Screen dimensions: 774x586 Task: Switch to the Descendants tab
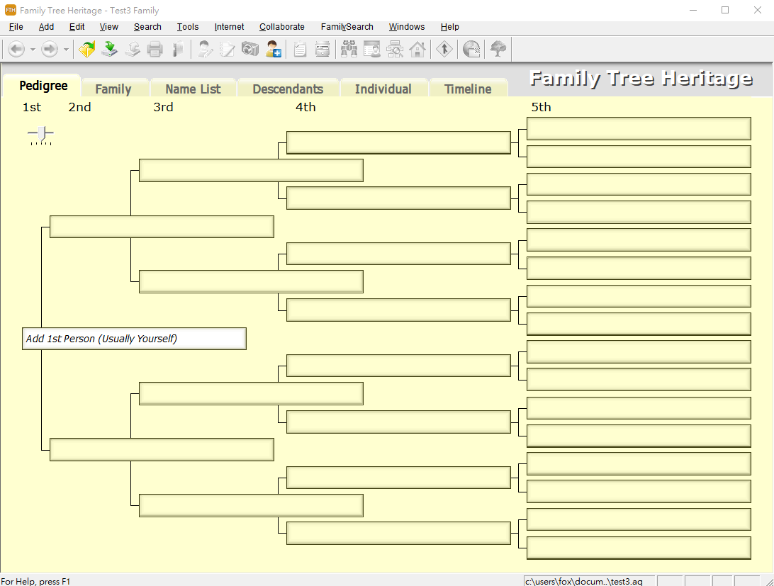(288, 89)
